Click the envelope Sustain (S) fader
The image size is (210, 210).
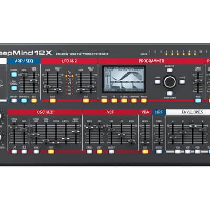(193, 125)
